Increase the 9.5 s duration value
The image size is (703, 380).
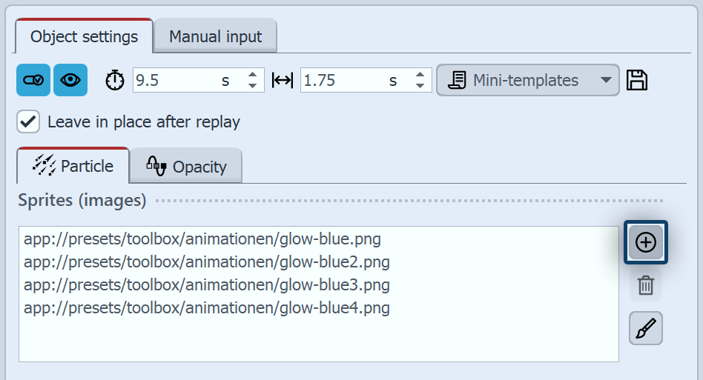[x=253, y=75]
